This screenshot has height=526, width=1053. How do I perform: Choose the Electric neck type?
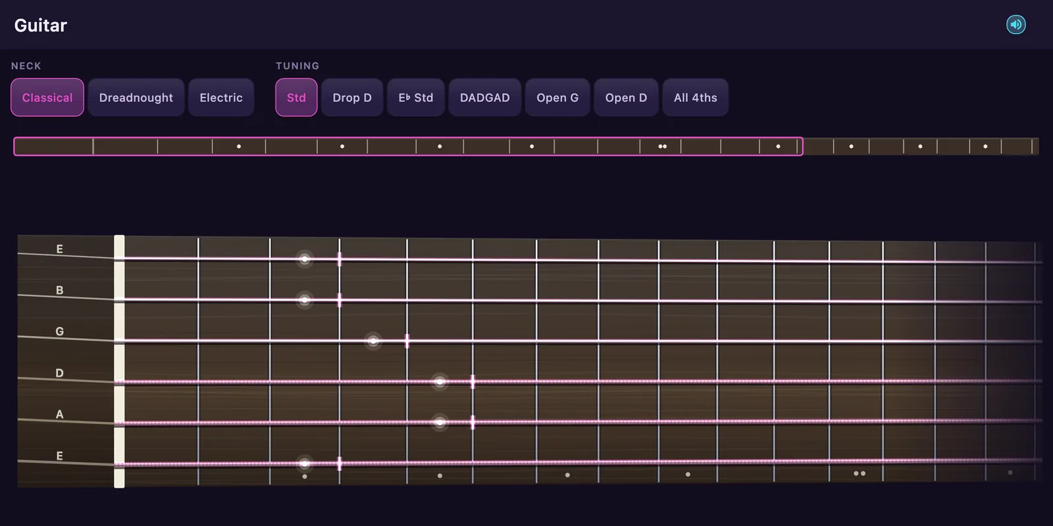point(221,97)
